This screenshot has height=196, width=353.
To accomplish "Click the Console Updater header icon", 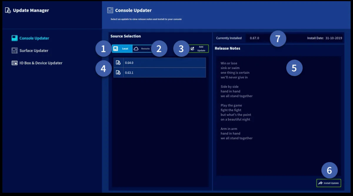I will click(x=110, y=10).
